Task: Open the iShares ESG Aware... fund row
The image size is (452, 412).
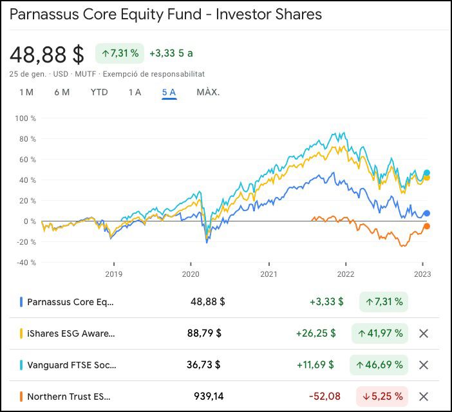Action: point(71,333)
